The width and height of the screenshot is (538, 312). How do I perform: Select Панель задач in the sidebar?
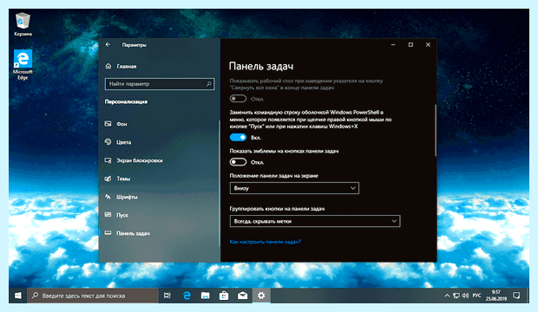click(x=133, y=233)
